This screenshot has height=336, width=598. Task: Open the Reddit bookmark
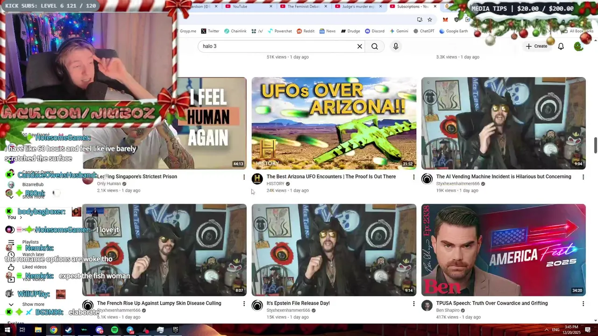(306, 31)
